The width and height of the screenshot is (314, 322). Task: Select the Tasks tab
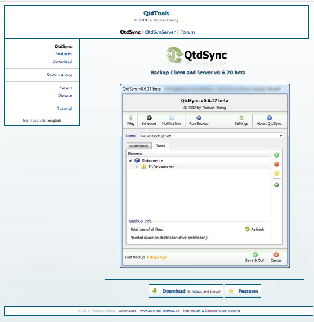coord(160,146)
